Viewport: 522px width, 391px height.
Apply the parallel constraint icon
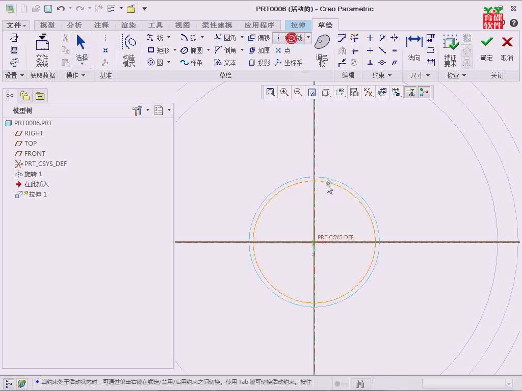[x=395, y=63]
